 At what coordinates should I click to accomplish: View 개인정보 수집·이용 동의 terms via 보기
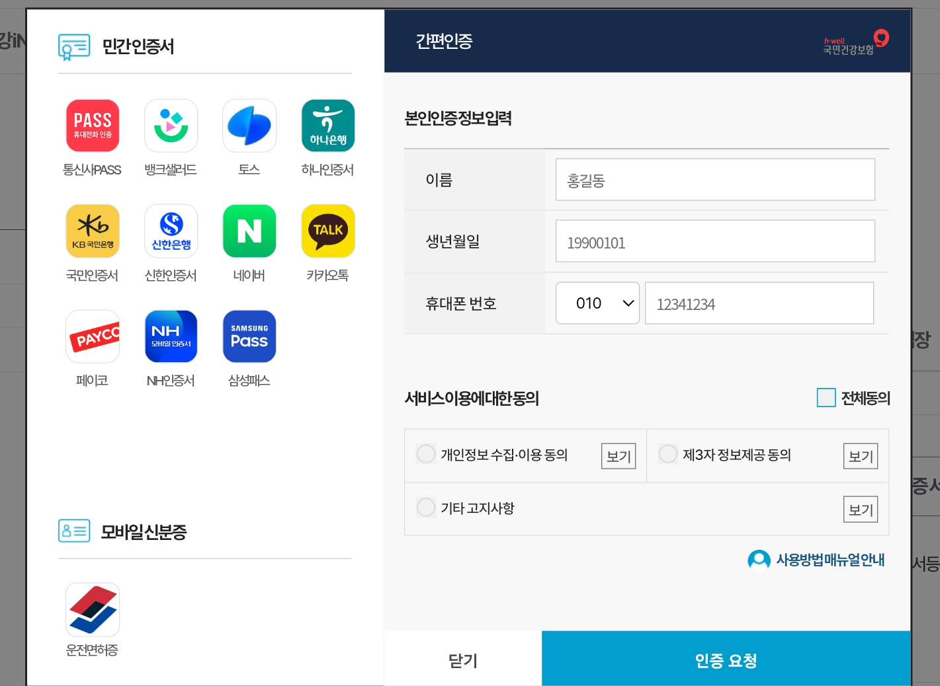(619, 456)
